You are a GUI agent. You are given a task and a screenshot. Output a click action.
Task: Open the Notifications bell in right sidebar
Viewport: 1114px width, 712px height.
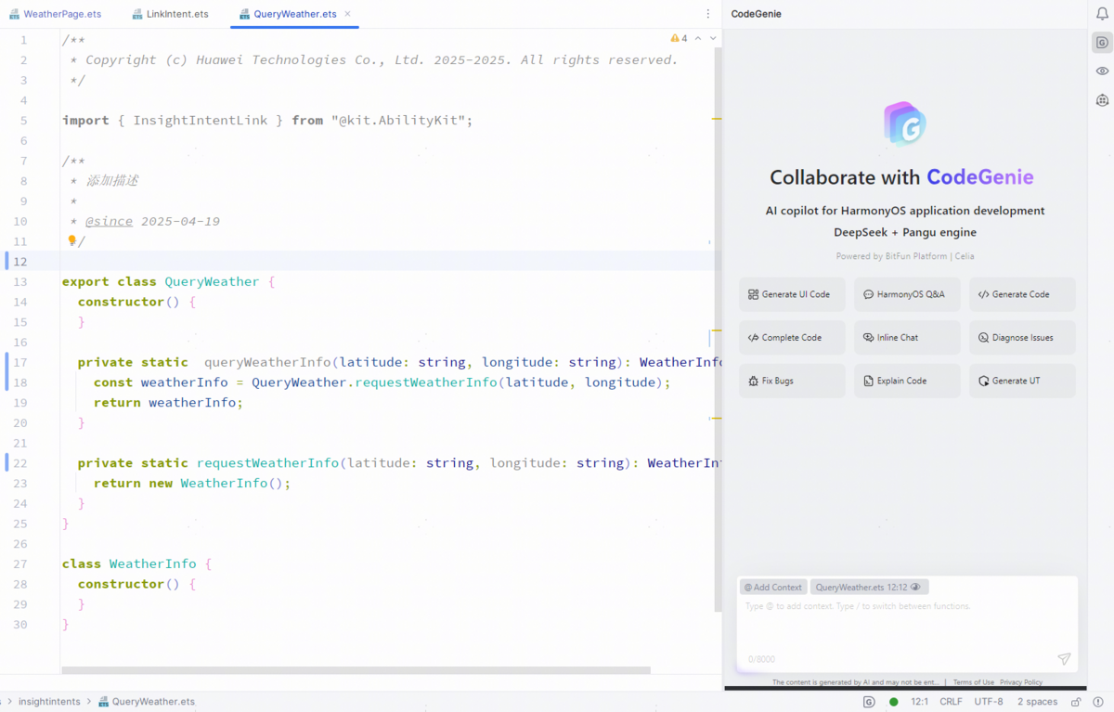tap(1102, 14)
